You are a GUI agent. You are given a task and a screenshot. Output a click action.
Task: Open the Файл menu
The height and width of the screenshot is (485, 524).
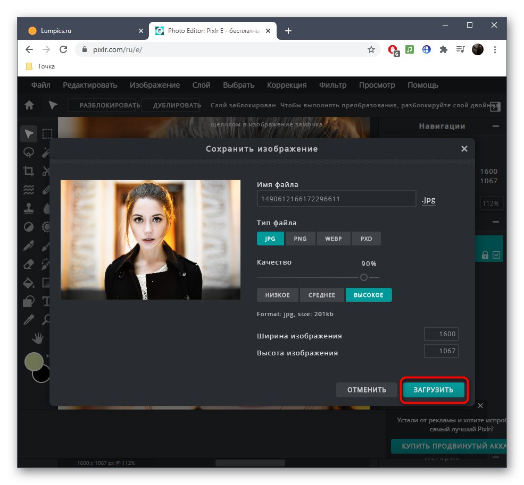click(41, 85)
